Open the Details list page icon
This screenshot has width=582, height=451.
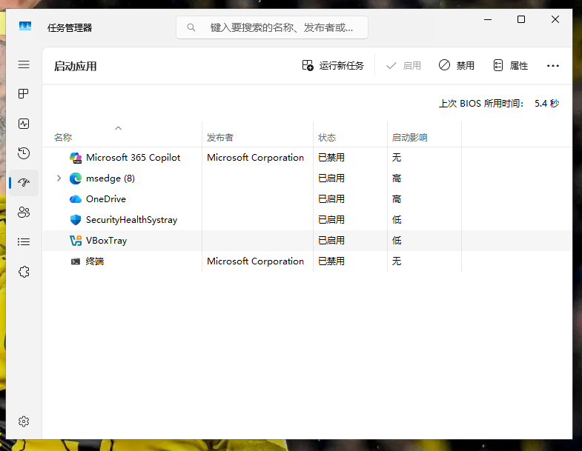point(24,242)
